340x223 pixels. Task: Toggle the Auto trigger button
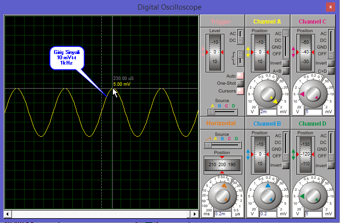[240, 76]
